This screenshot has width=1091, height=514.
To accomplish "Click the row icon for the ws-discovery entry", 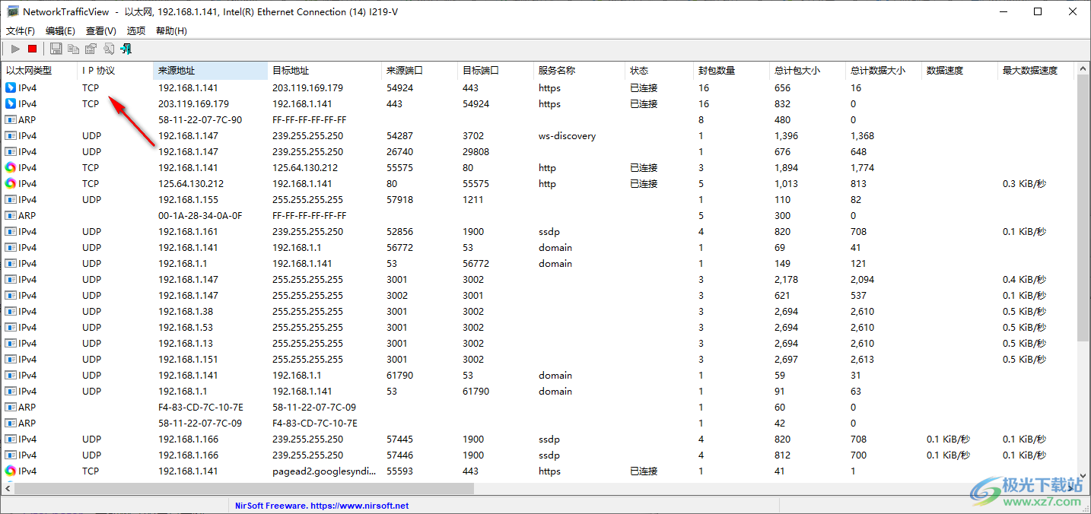I will coord(11,135).
